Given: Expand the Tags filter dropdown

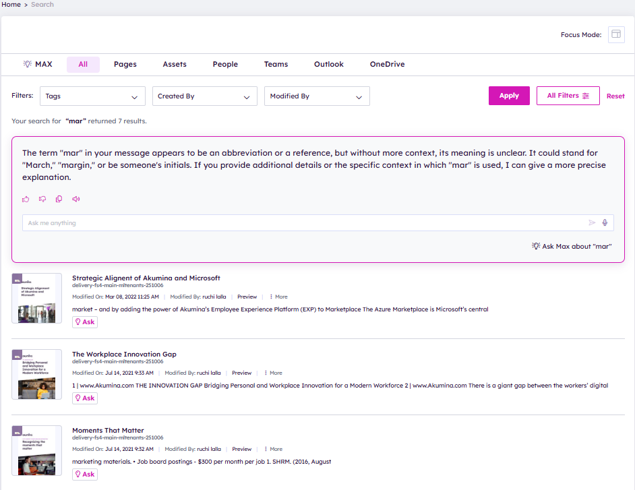Looking at the screenshot, I should (92, 96).
